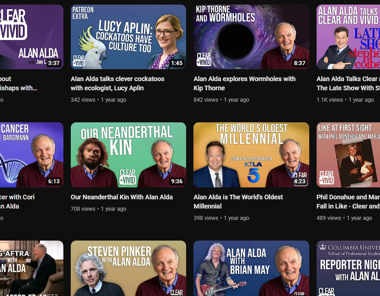Click '398 views • 1 year ago' text
This screenshot has width=380, height=296.
221,218
